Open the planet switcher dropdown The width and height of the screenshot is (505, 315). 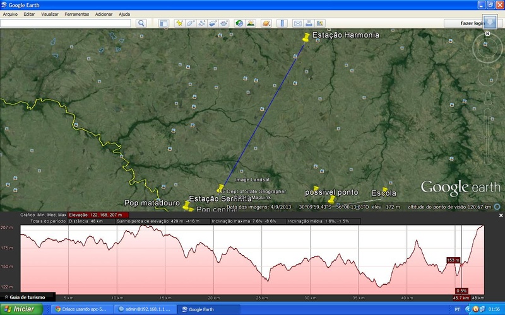266,23
